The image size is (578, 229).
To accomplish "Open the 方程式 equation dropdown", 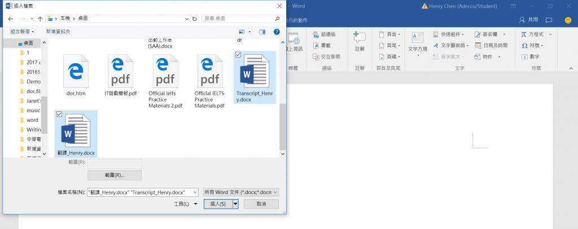I will pyautogui.click(x=550, y=34).
